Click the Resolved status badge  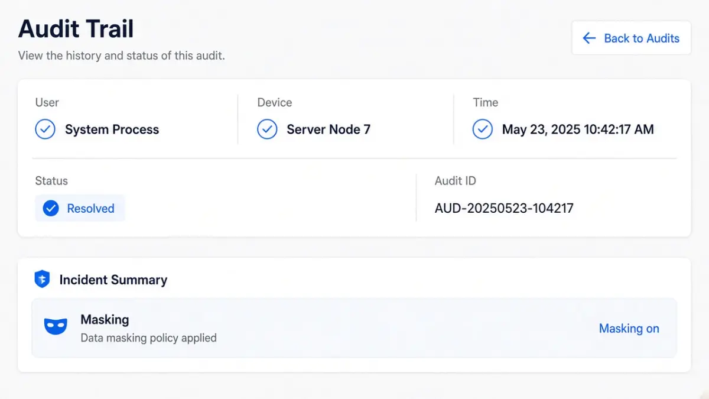pyautogui.click(x=80, y=208)
